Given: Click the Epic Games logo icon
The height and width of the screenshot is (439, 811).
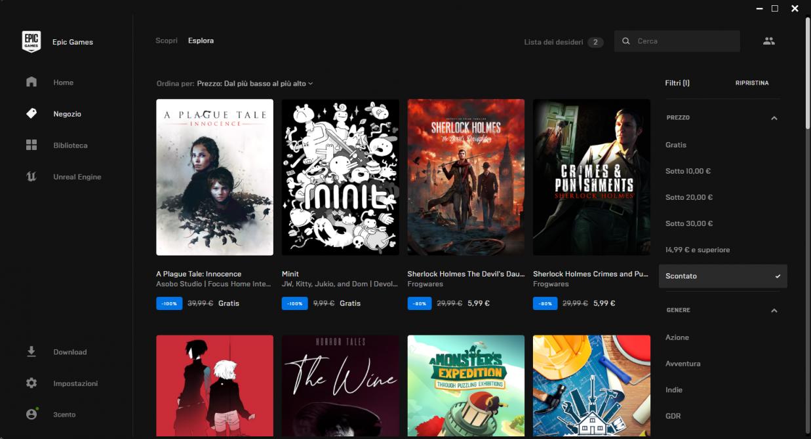Looking at the screenshot, I should pyautogui.click(x=31, y=41).
